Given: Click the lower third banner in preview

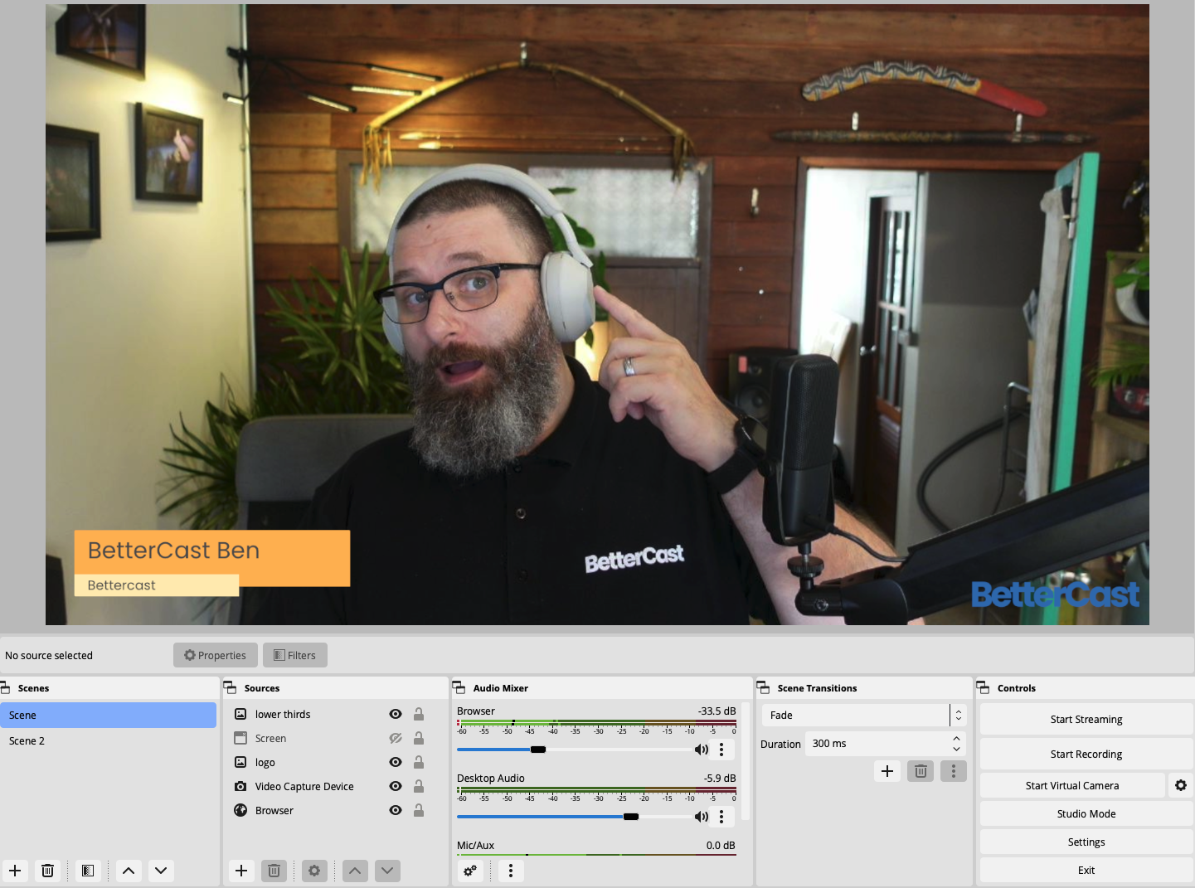Looking at the screenshot, I should click(x=212, y=563).
